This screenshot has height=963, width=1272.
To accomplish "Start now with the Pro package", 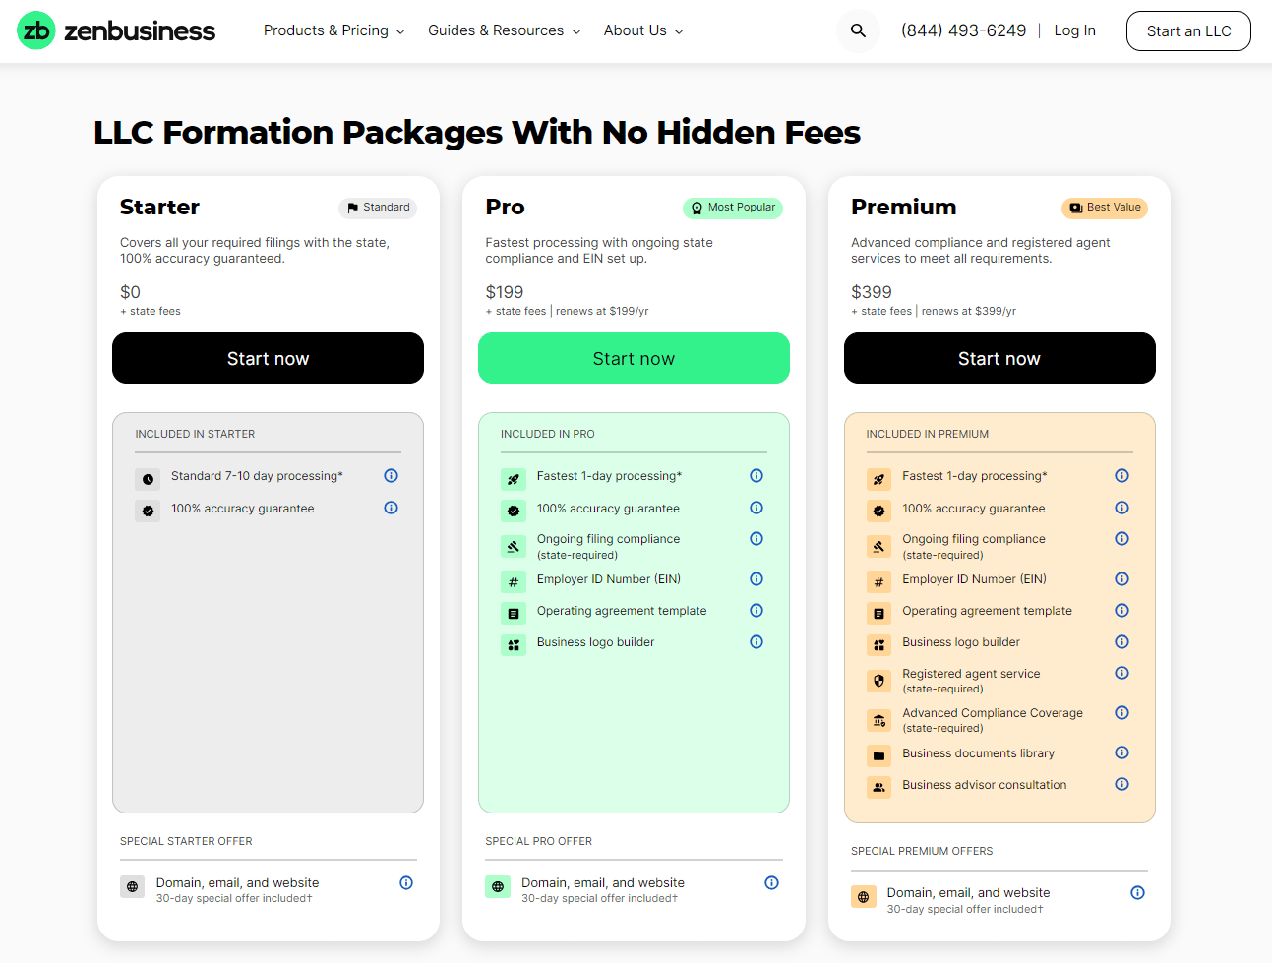I will [x=634, y=358].
